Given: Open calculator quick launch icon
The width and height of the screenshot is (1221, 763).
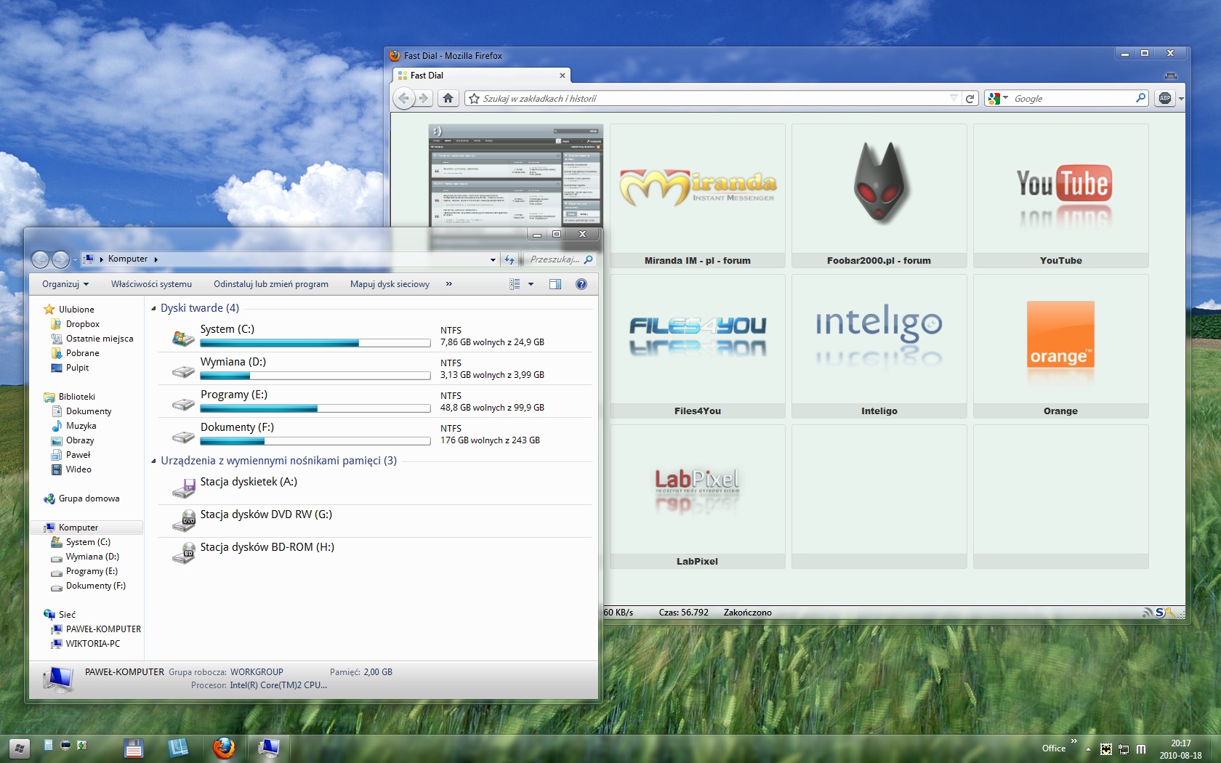Looking at the screenshot, I should tap(48, 745).
